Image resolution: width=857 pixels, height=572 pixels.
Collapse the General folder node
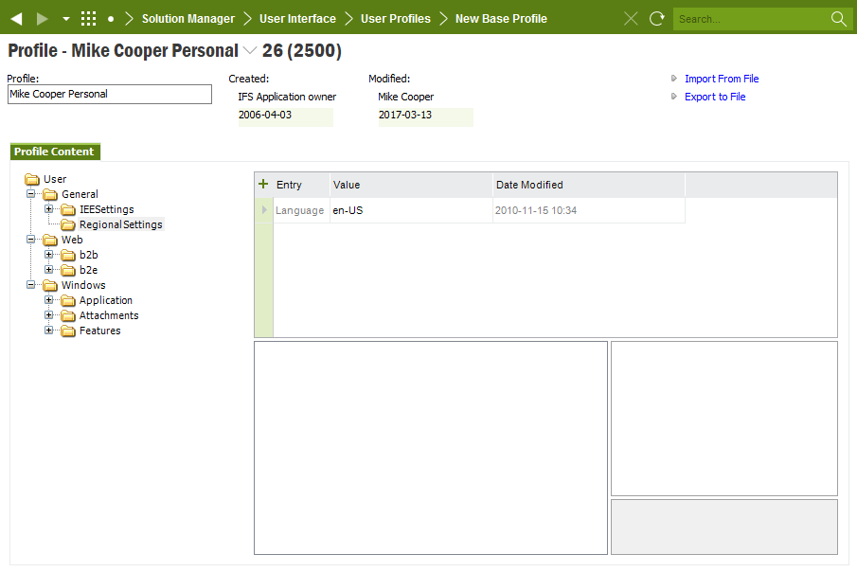31,194
